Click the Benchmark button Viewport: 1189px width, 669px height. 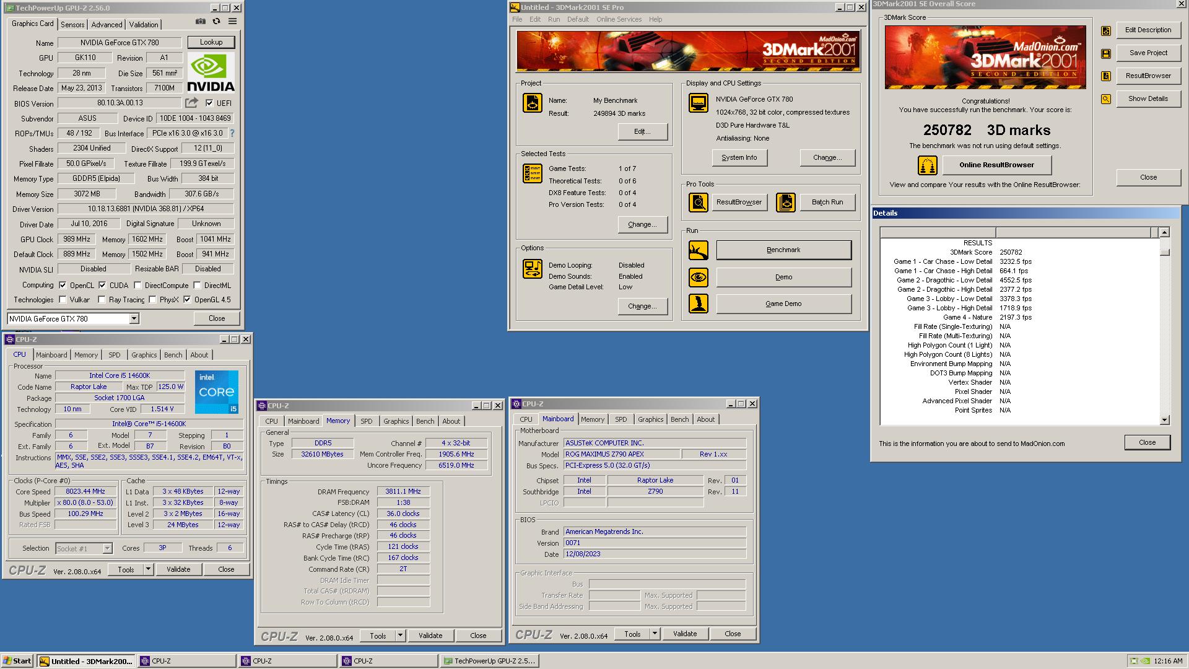pos(783,250)
